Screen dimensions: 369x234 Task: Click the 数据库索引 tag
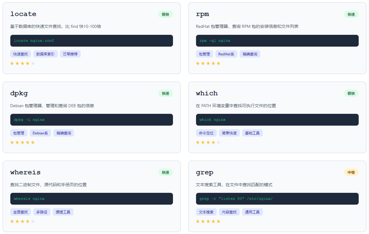[46, 54]
